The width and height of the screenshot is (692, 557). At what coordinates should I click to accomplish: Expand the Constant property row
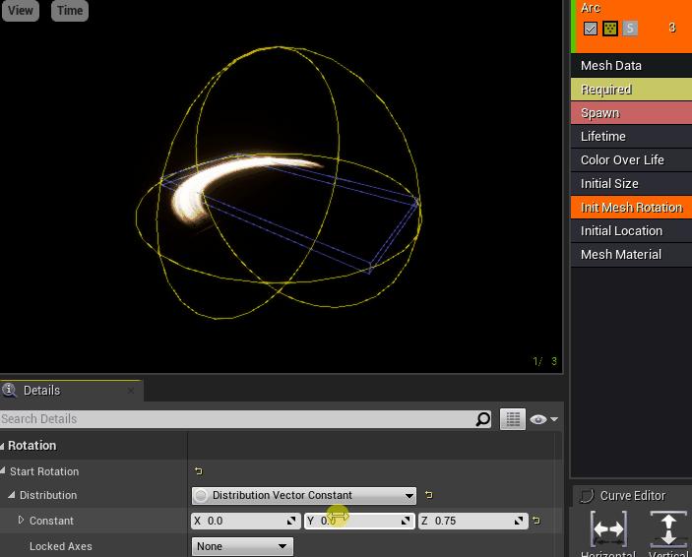point(21,521)
